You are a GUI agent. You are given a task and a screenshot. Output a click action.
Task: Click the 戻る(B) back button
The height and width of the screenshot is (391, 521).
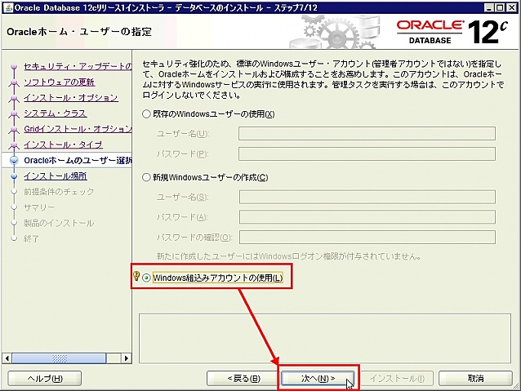click(x=243, y=379)
